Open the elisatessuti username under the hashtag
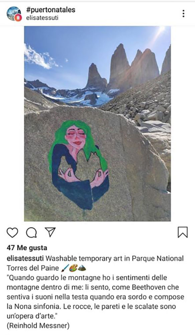This screenshot has height=335, width=195. pyautogui.click(x=42, y=18)
